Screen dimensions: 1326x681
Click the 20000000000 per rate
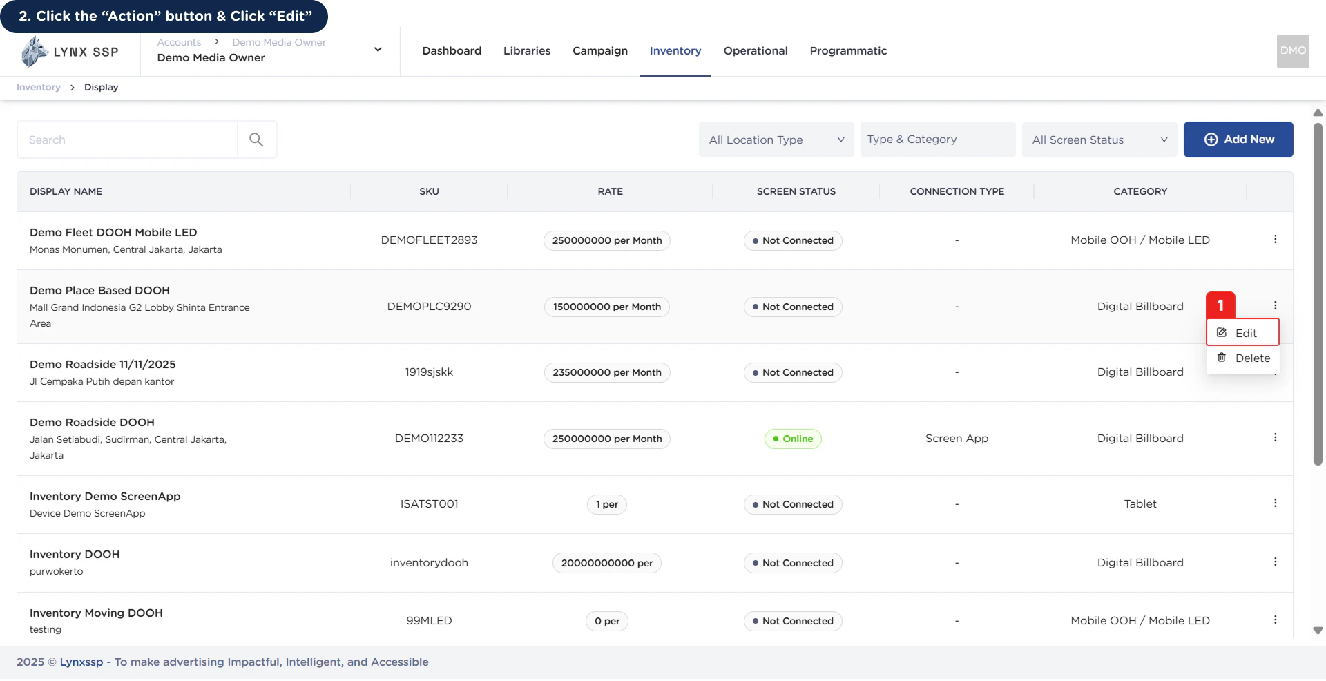pyautogui.click(x=607, y=563)
